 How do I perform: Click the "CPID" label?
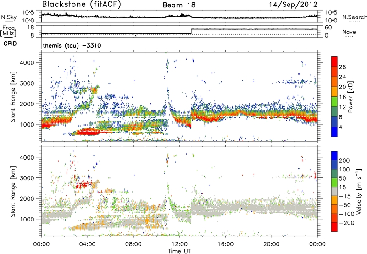tap(10, 44)
